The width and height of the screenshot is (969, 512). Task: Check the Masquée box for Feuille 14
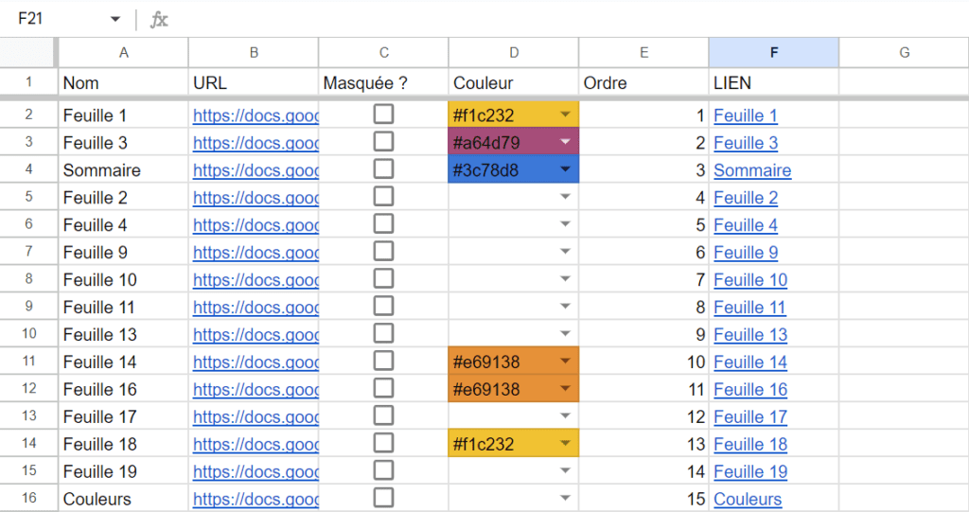point(384,362)
